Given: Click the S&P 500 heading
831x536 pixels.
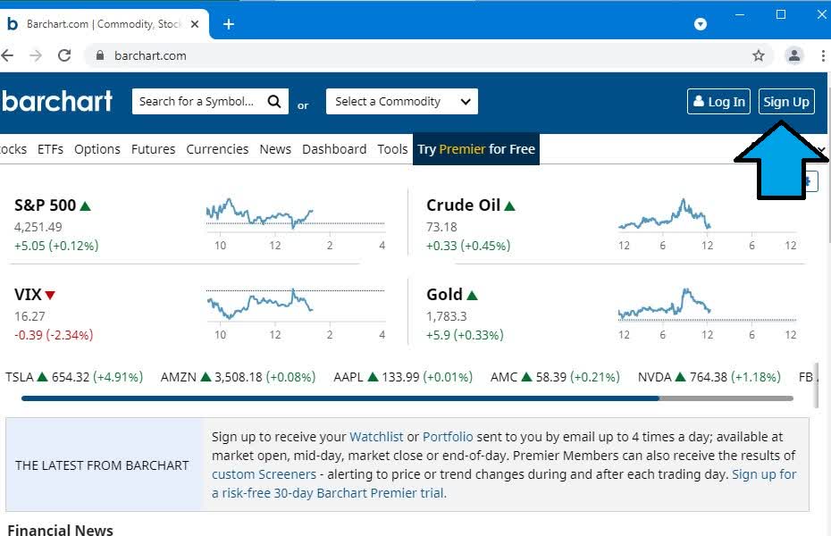Looking at the screenshot, I should point(45,205).
